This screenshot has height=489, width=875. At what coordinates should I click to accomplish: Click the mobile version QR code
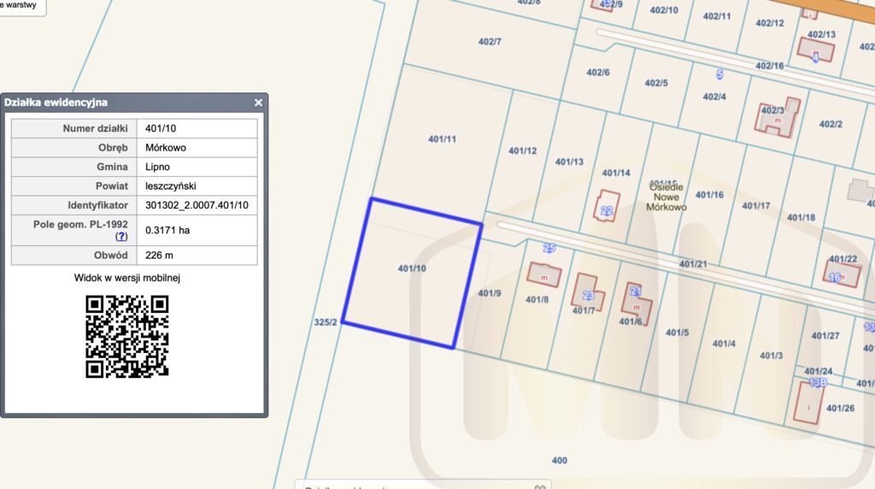(x=127, y=337)
